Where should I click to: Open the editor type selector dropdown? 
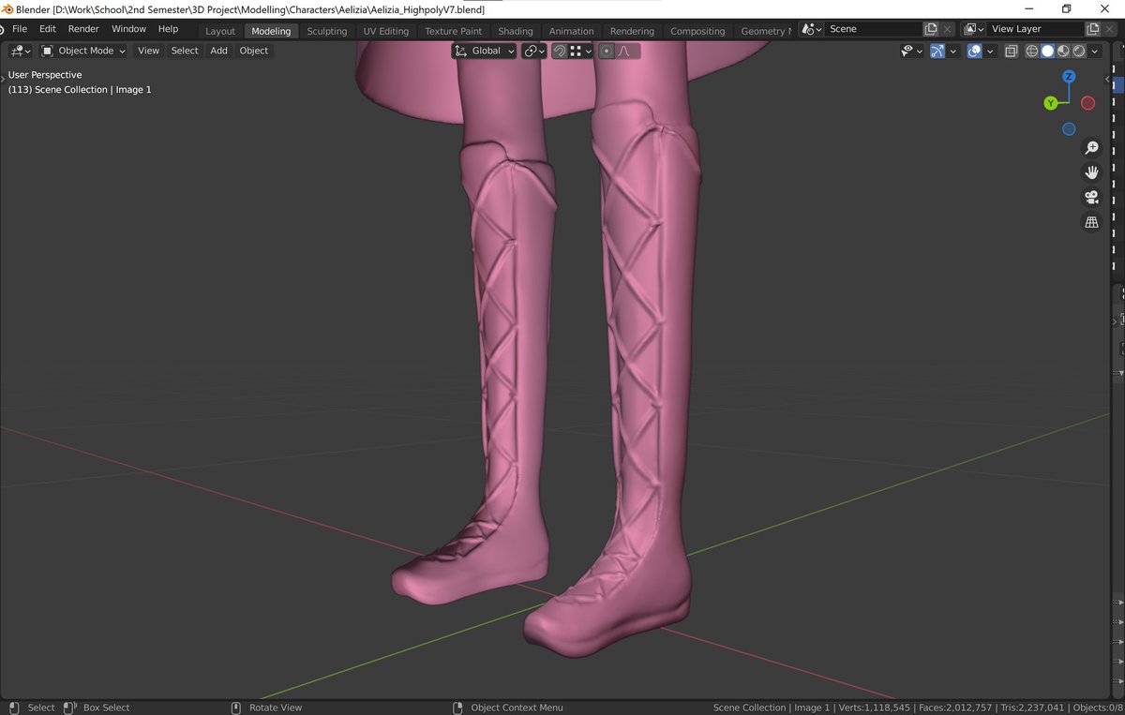[x=21, y=51]
